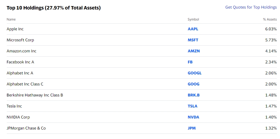Click Tesla Inc's 1.47% assets value

tap(271, 106)
